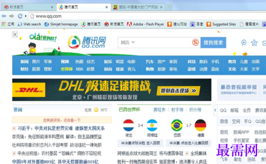Click the DHL 即刻直击现场 banner button
This screenshot has height=164, width=266.
(x=178, y=91)
